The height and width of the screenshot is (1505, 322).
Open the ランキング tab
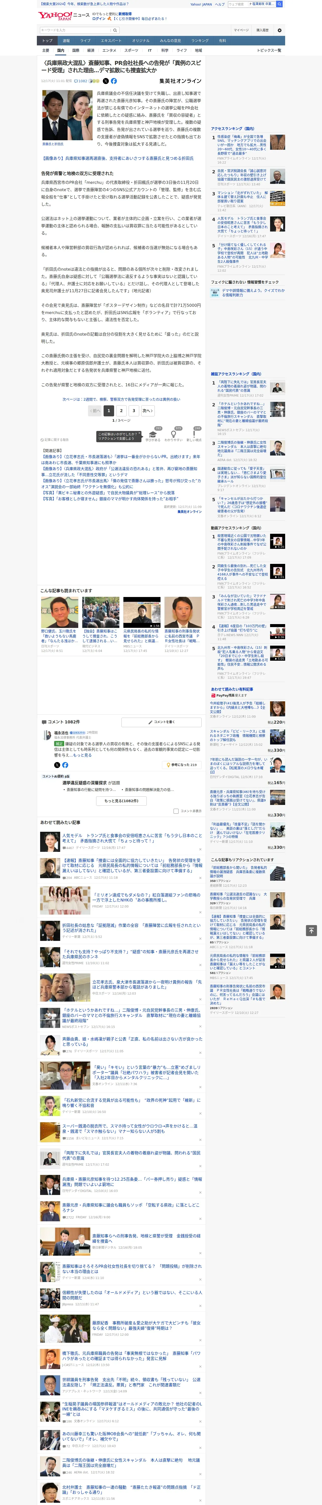(200, 40)
